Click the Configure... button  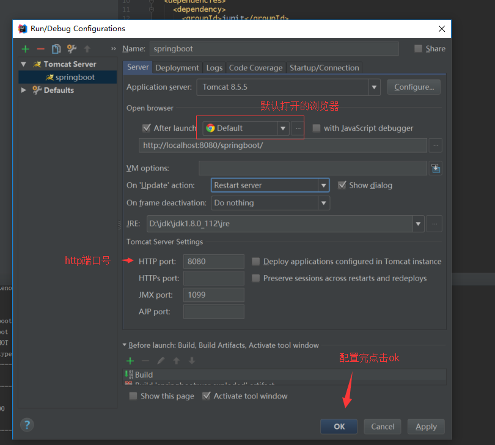(x=414, y=87)
